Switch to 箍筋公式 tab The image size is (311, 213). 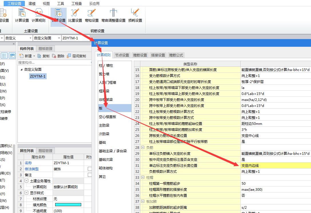point(176,55)
